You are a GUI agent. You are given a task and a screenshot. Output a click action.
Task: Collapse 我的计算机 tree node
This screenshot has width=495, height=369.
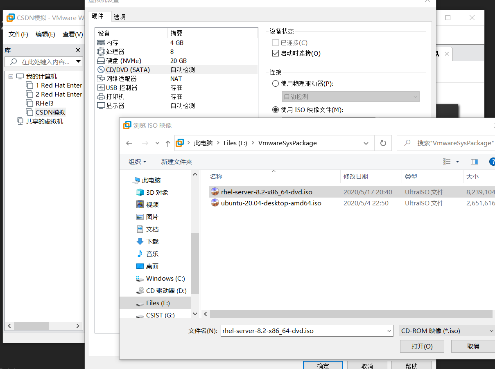[10, 76]
